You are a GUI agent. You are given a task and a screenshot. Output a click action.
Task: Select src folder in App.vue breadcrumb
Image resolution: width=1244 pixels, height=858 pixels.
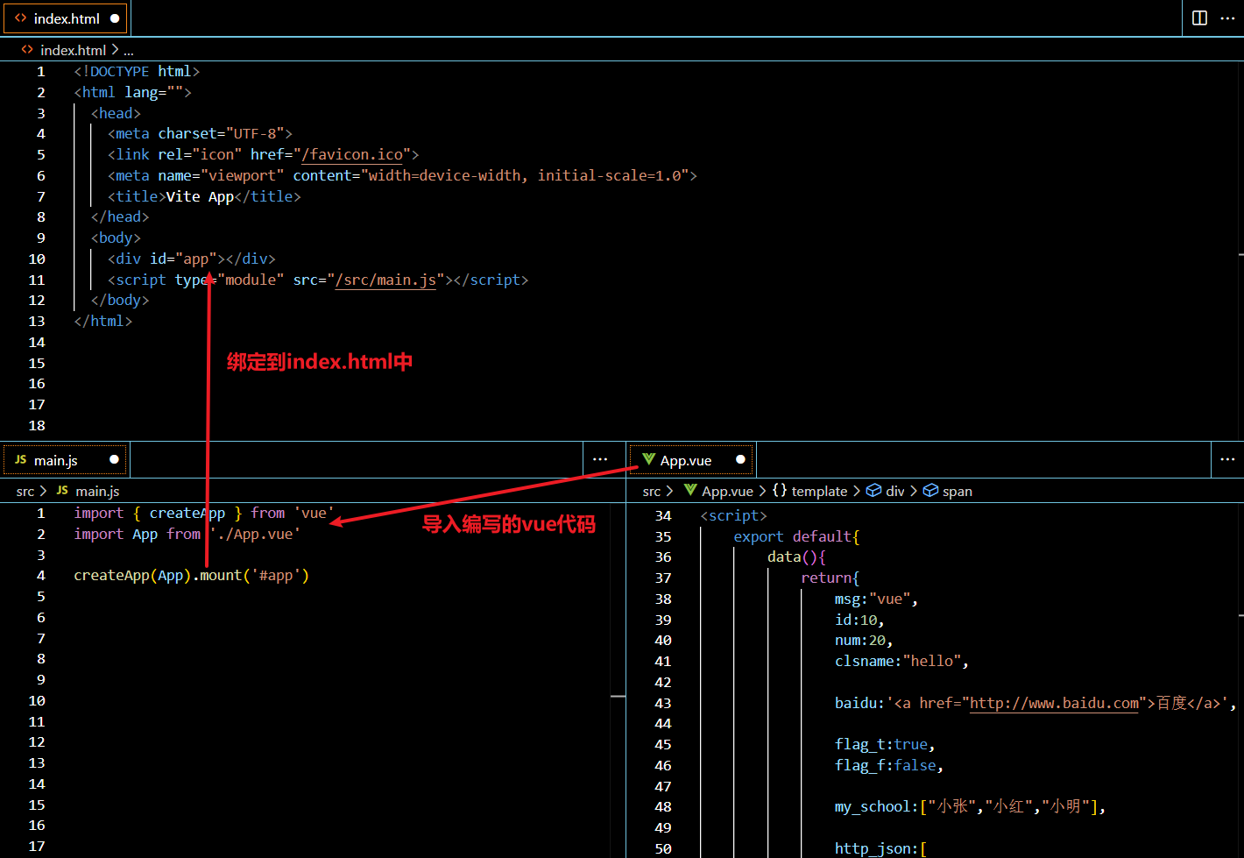tap(652, 492)
